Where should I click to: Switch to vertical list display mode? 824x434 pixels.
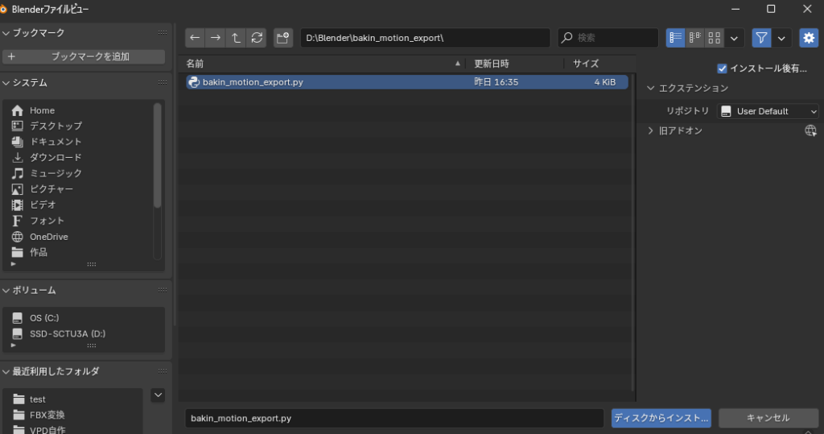675,38
